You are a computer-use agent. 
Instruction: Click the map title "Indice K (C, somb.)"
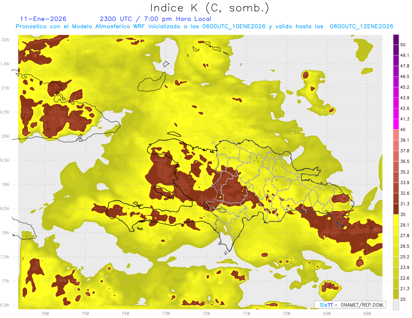click(209, 8)
